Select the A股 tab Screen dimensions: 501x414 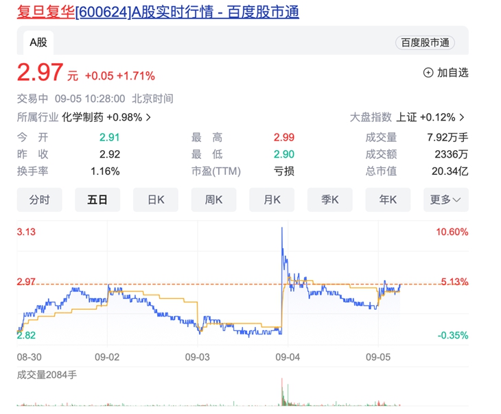click(x=38, y=42)
